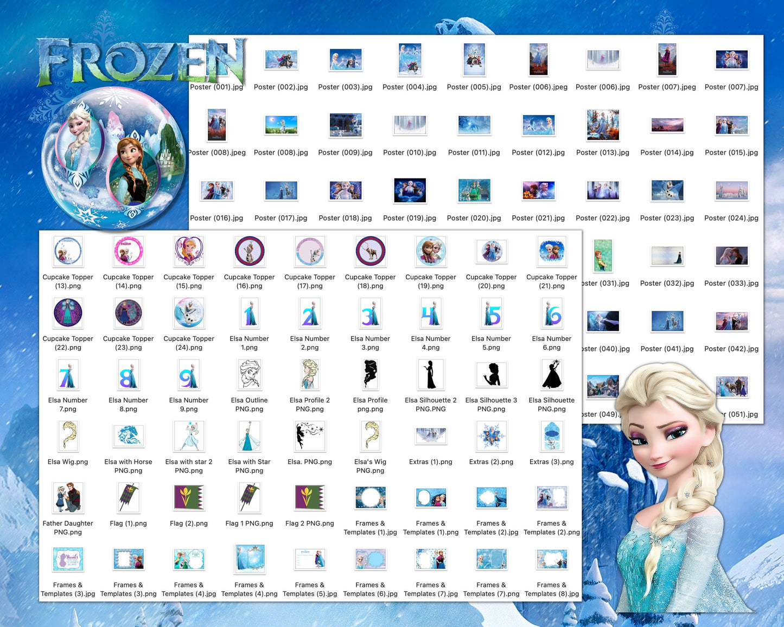Select the Father Daughter PNG.png file
This screenshot has width=784, height=627.
coord(68,498)
